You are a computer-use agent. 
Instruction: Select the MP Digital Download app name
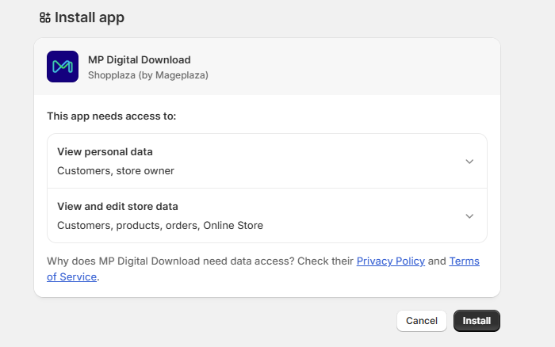[x=139, y=59]
